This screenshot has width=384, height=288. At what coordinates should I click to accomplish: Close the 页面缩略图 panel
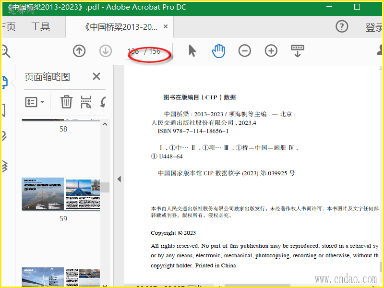(x=96, y=76)
